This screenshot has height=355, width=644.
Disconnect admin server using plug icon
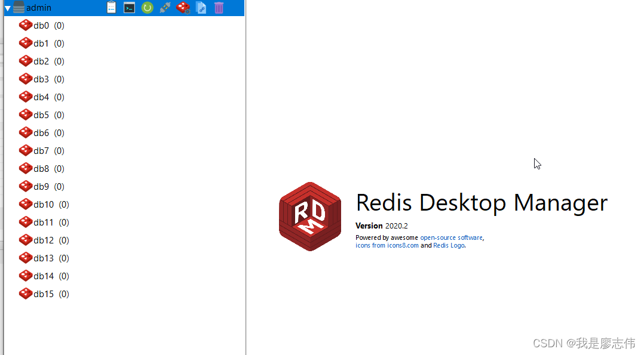(x=165, y=7)
